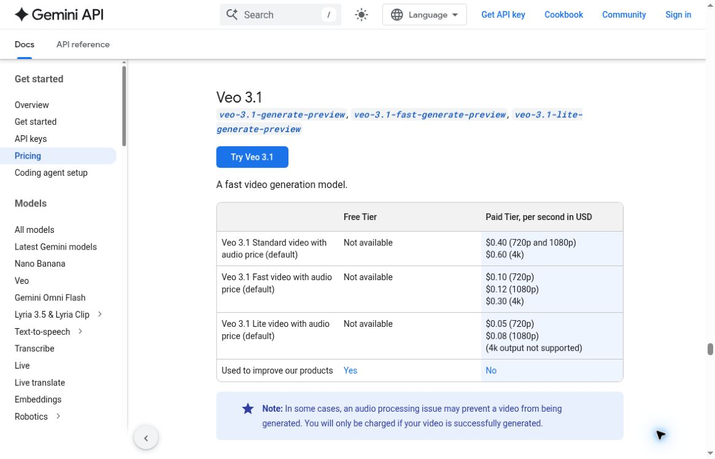Collapse the sidebar with arrow button
Viewport: 715px width, 459px height.
tap(146, 438)
